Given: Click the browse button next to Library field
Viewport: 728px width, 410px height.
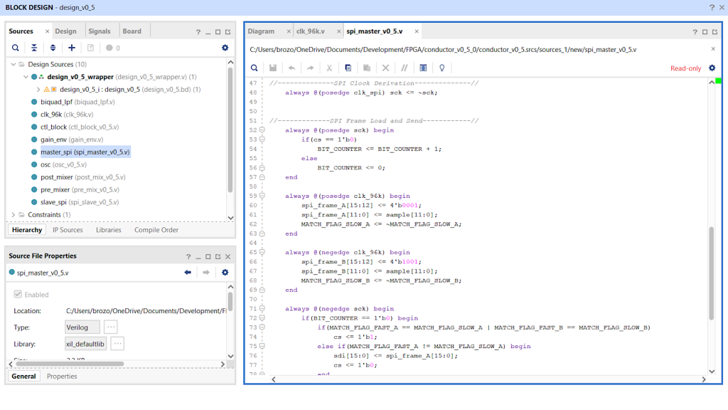Looking at the screenshot, I should click(117, 344).
